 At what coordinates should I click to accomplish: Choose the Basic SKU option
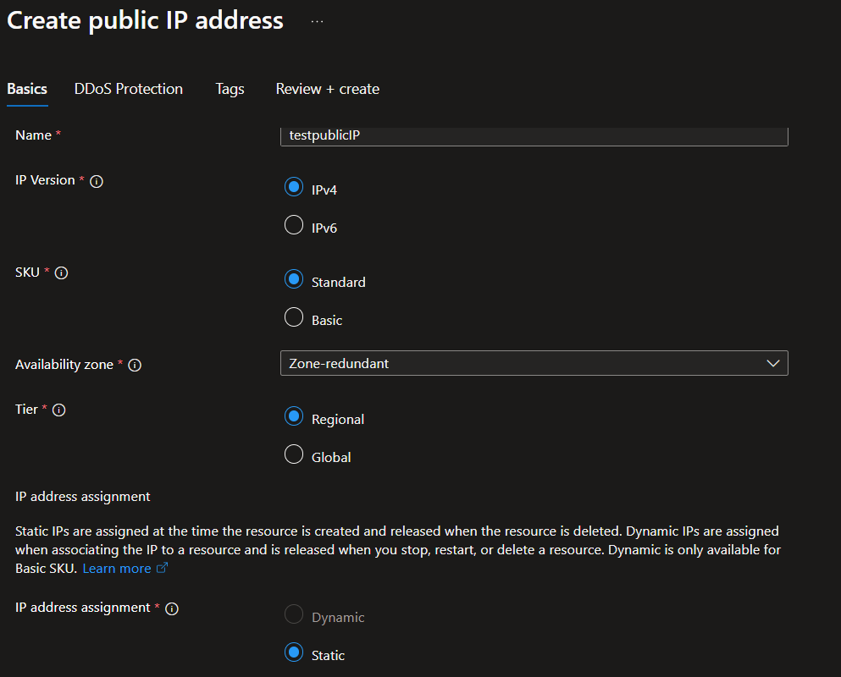[293, 317]
